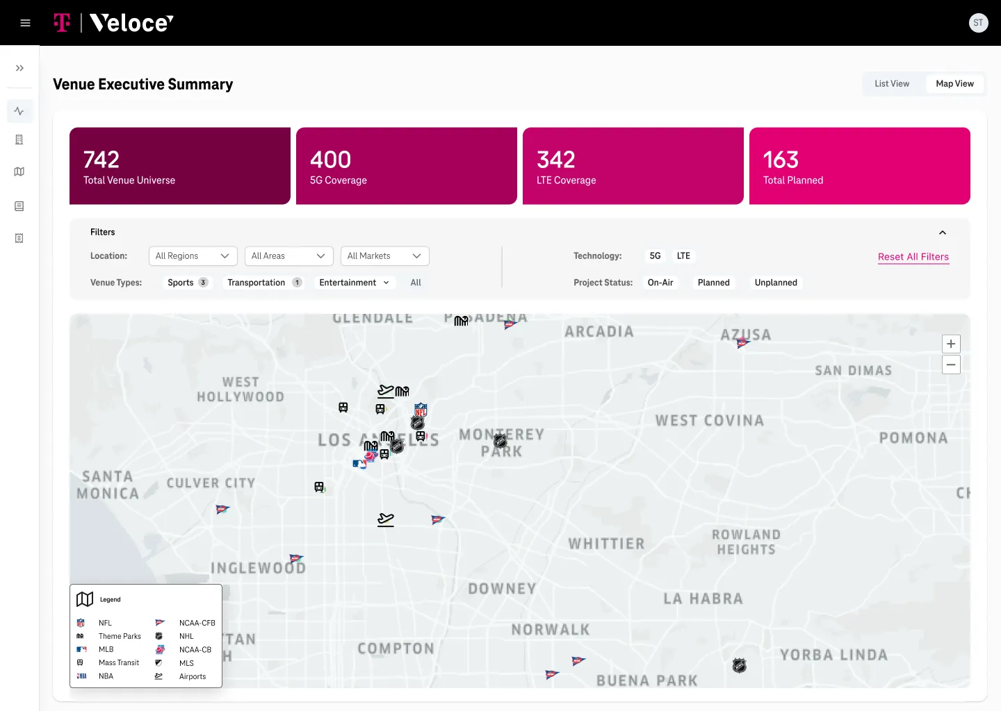Open the All Regions dropdown
The width and height of the screenshot is (1001, 711).
[193, 256]
